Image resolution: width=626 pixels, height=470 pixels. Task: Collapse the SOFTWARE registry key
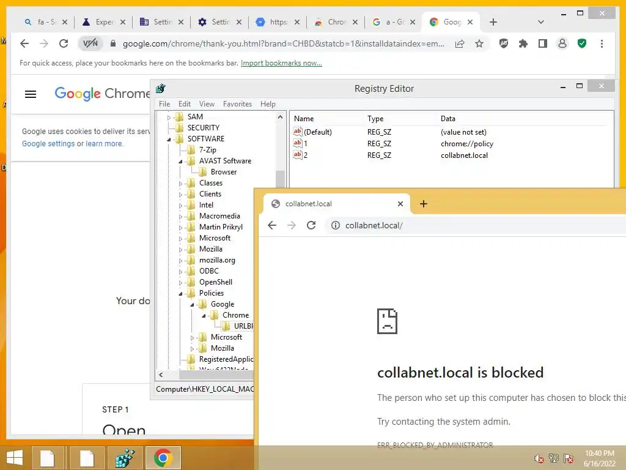tap(169, 140)
